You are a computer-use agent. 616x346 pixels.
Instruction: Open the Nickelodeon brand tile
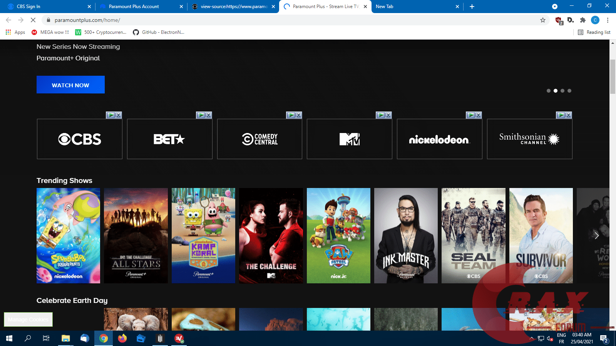440,139
